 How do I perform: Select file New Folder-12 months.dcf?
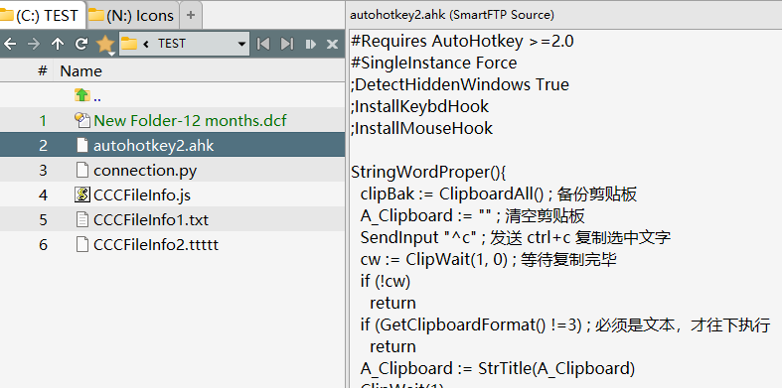pyautogui.click(x=190, y=120)
